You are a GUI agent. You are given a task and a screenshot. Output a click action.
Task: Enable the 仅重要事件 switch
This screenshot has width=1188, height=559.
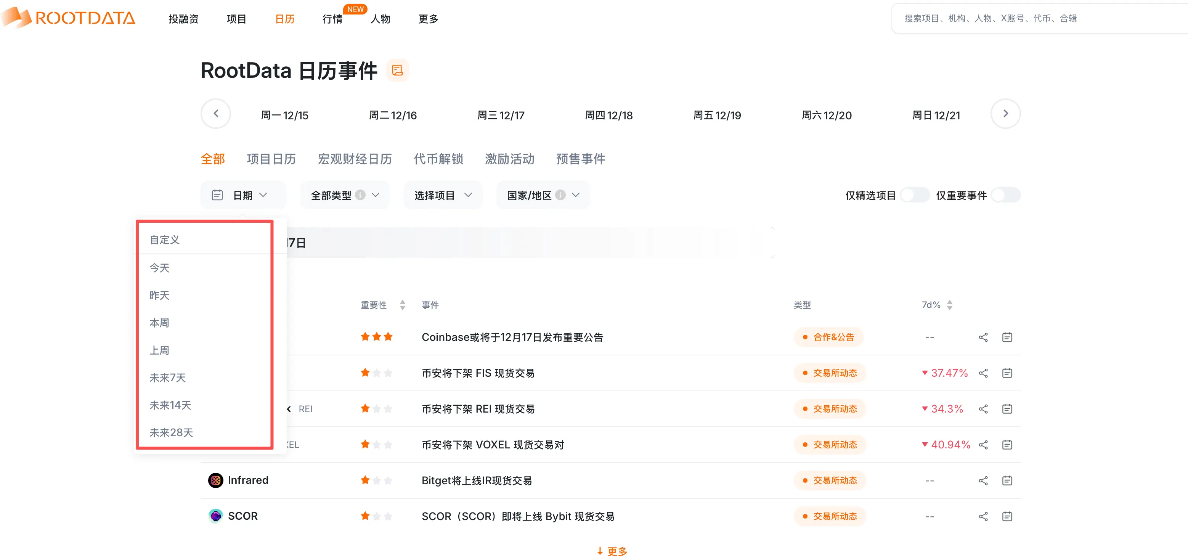(x=1005, y=195)
